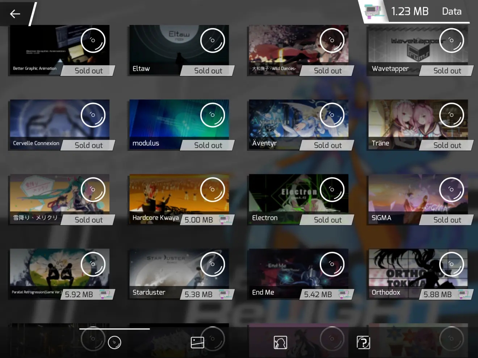Click the 5.92 MB Parallel Retrogression price
Viewport: 478px width, 358px height.
87,294
